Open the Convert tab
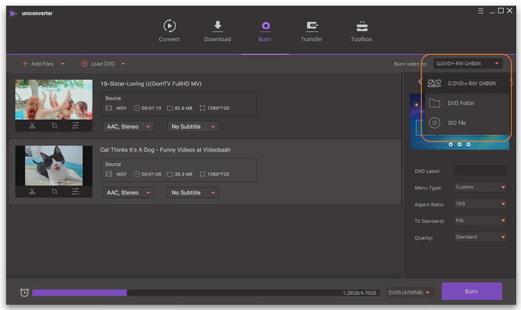The image size is (521, 310). click(x=169, y=31)
